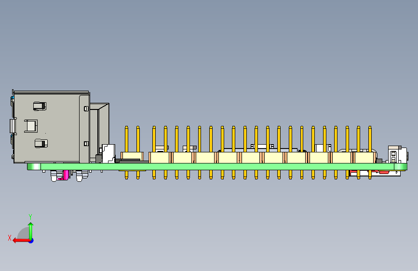Pick the white connector at the board's right end
The image size is (418, 271).
coord(397,154)
